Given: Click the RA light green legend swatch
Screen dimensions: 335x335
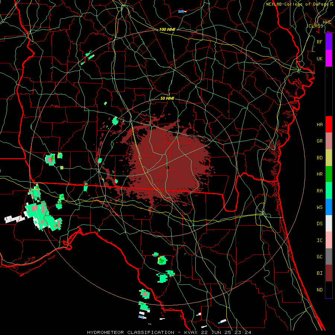Looking at the screenshot, I should point(329,191).
